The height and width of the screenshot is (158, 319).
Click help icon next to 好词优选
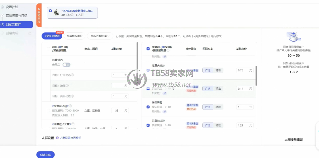[x=72, y=75]
